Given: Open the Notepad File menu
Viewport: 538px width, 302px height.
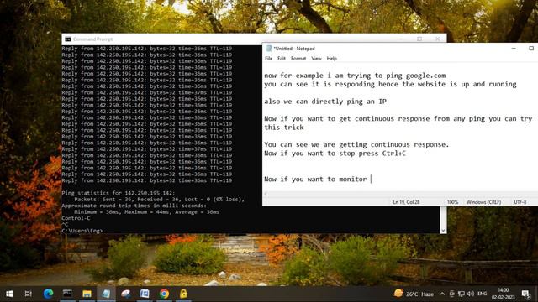Looking at the screenshot, I should tap(269, 59).
